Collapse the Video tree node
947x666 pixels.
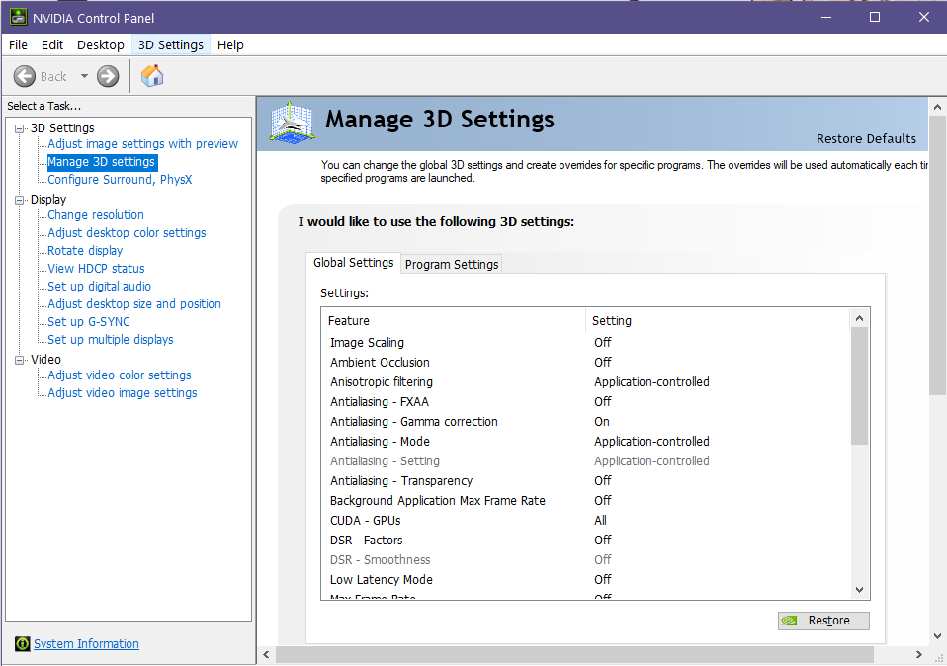pos(20,360)
